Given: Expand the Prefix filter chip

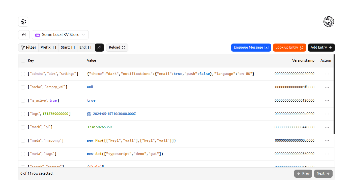Looking at the screenshot, I should 48,47.
